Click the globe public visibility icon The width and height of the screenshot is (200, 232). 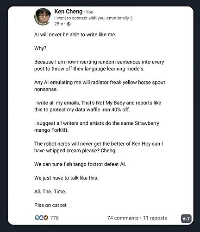point(69,24)
